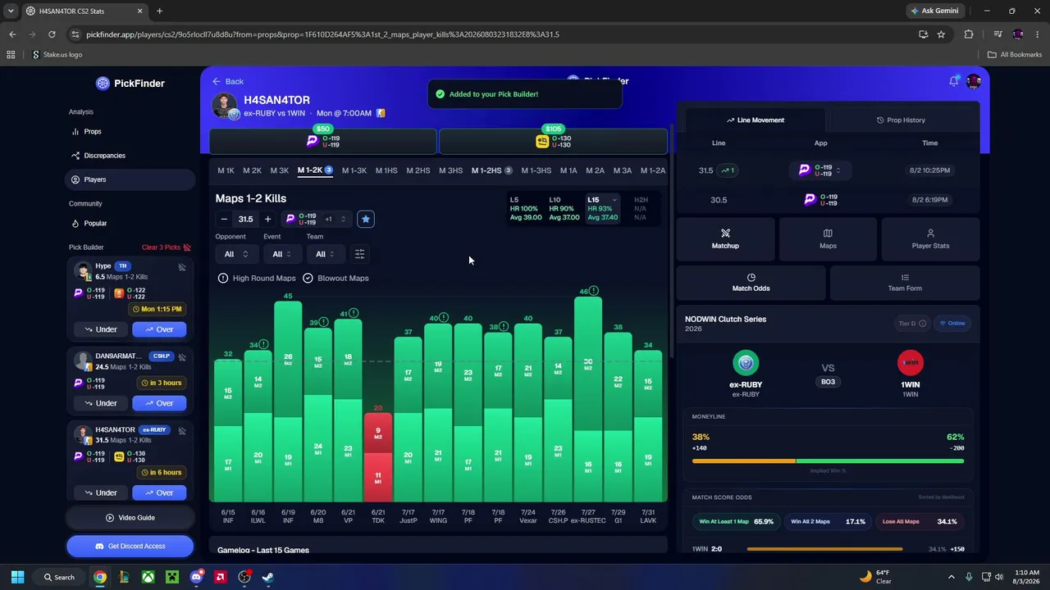The height and width of the screenshot is (590, 1050).
Task: Click the 1WIN team logo
Action: tap(911, 363)
